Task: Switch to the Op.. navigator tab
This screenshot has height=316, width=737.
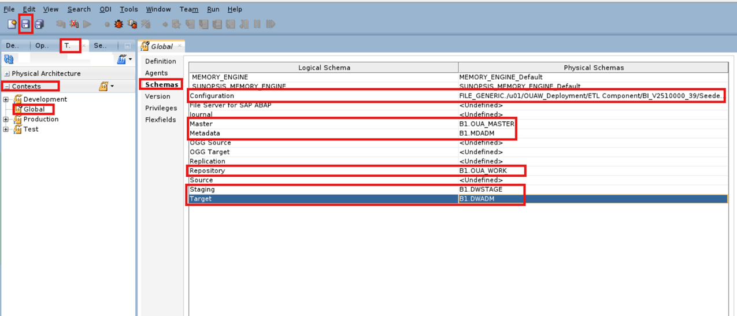Action: (42, 46)
